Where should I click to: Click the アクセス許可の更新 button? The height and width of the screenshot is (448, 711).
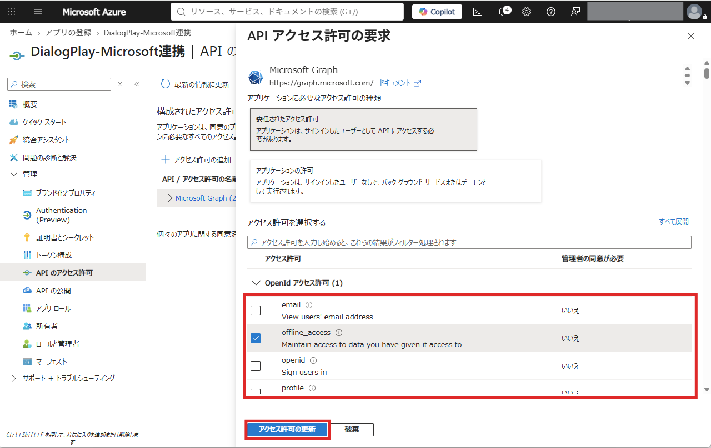pos(287,430)
